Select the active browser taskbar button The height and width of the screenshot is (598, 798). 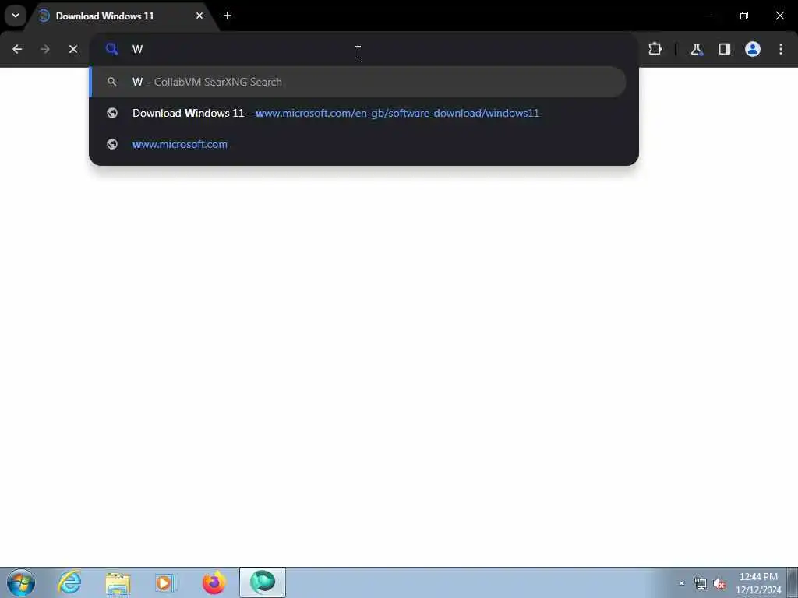click(x=263, y=582)
